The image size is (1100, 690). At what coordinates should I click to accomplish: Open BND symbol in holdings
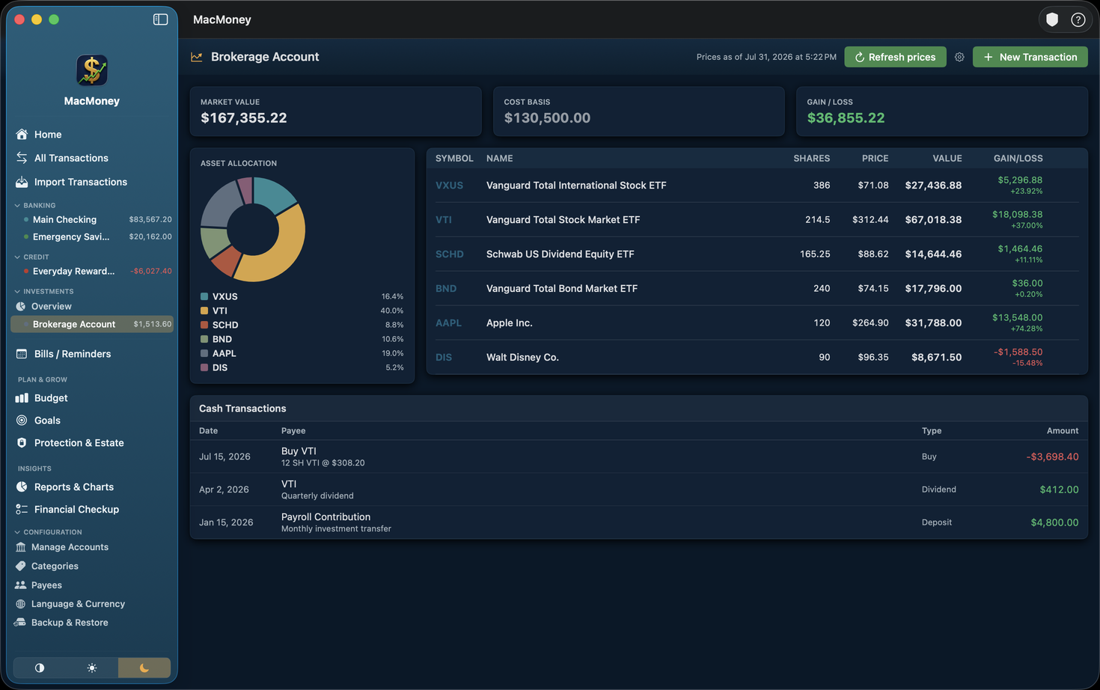pyautogui.click(x=446, y=289)
